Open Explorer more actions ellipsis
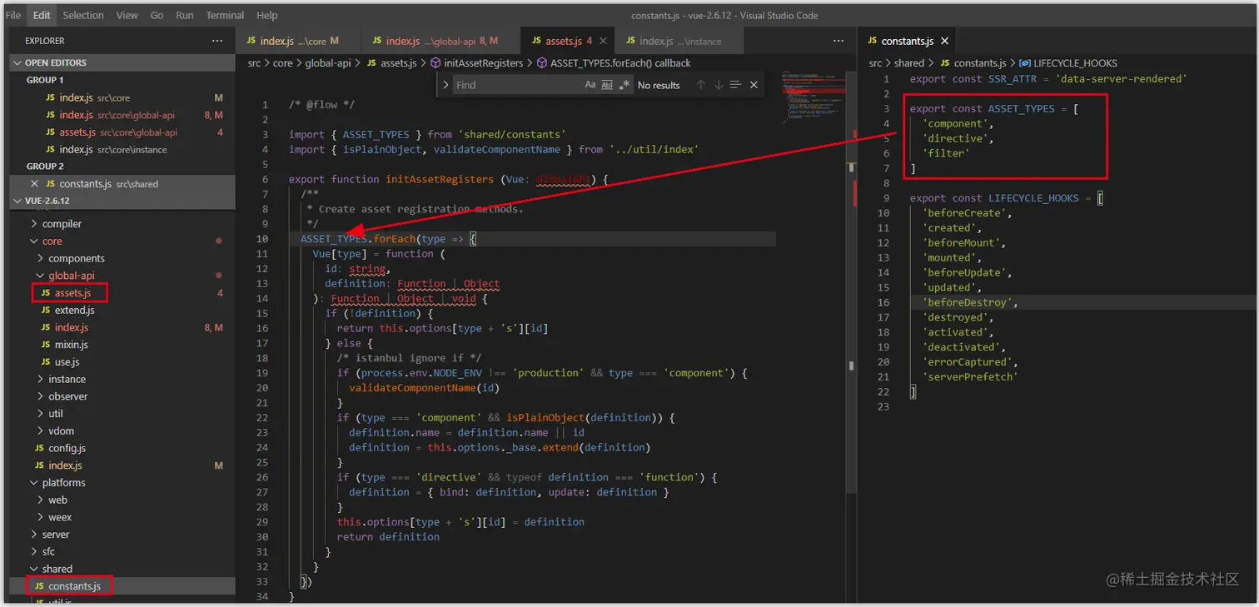Viewport: 1259px width, 607px height. (x=217, y=41)
